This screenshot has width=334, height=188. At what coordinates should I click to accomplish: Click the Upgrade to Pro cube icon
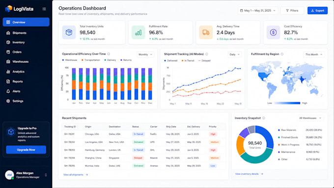point(11,132)
